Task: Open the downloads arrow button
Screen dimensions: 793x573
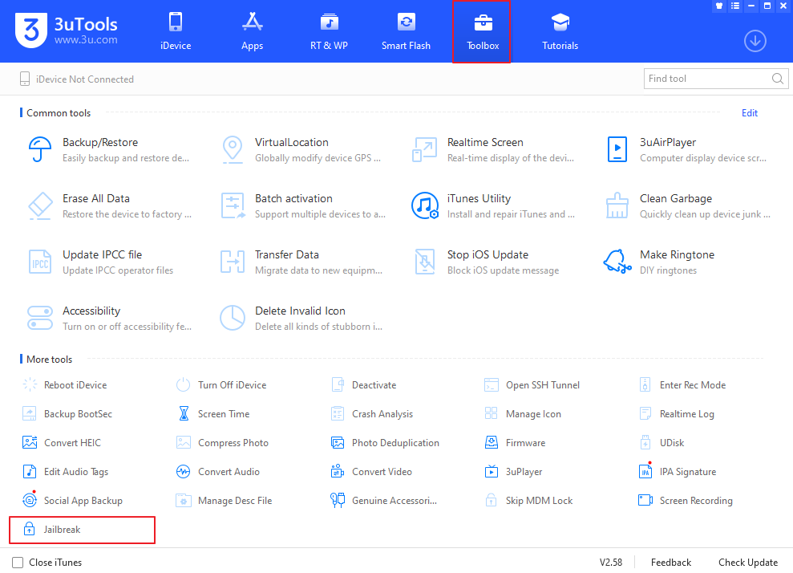Action: click(x=755, y=41)
